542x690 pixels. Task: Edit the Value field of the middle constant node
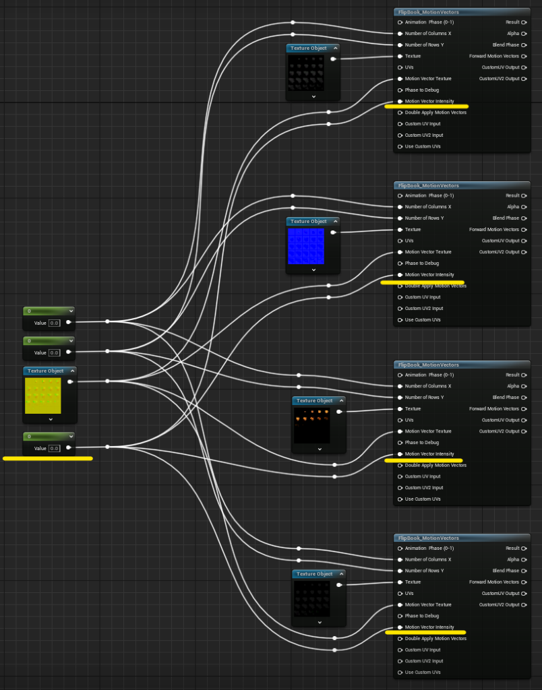pos(54,352)
